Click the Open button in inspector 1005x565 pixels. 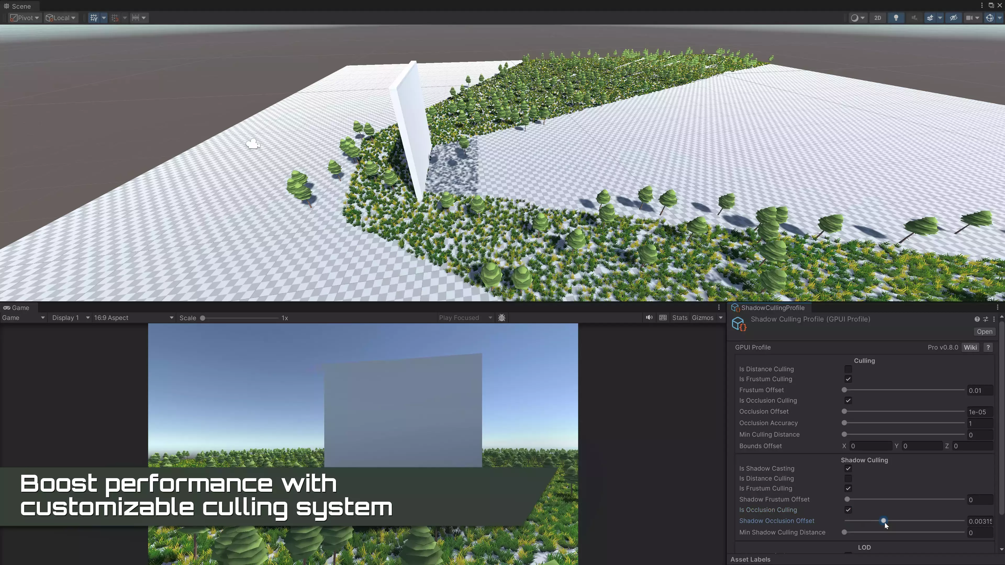coord(984,331)
